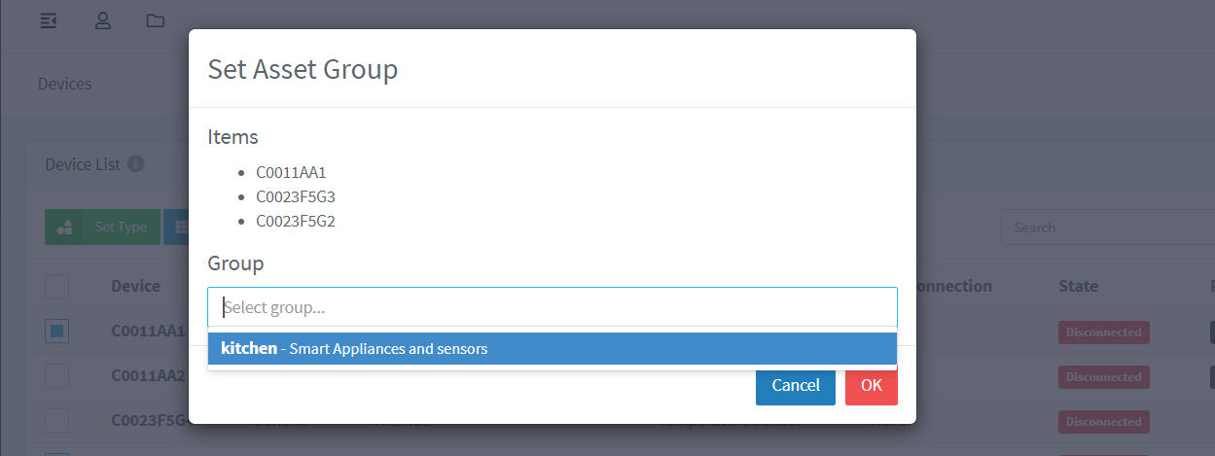Image resolution: width=1215 pixels, height=456 pixels.
Task: Sort by the Device column header
Action: pos(135,286)
